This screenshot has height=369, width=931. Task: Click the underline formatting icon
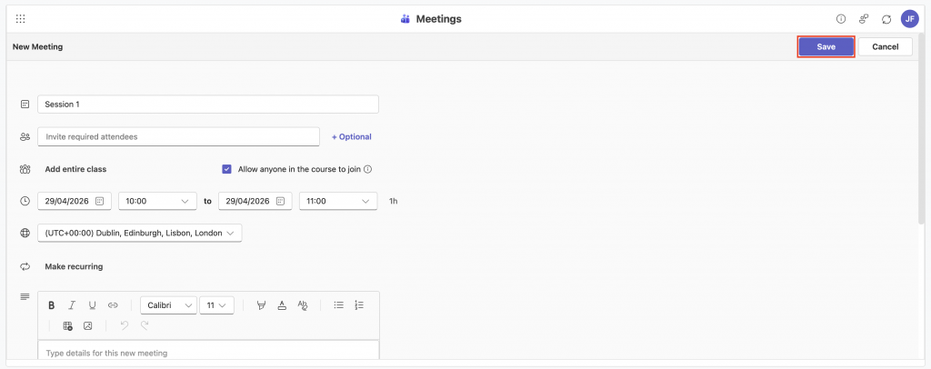pyautogui.click(x=92, y=305)
